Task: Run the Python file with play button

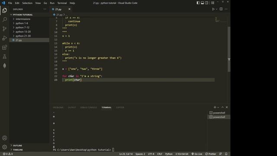Action: point(213,9)
